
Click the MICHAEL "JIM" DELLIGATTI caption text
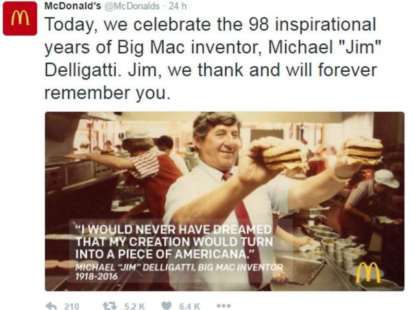[x=179, y=268]
